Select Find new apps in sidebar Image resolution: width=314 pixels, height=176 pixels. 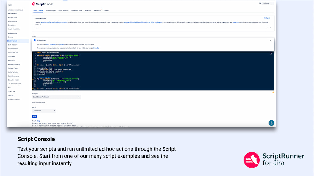13,13
